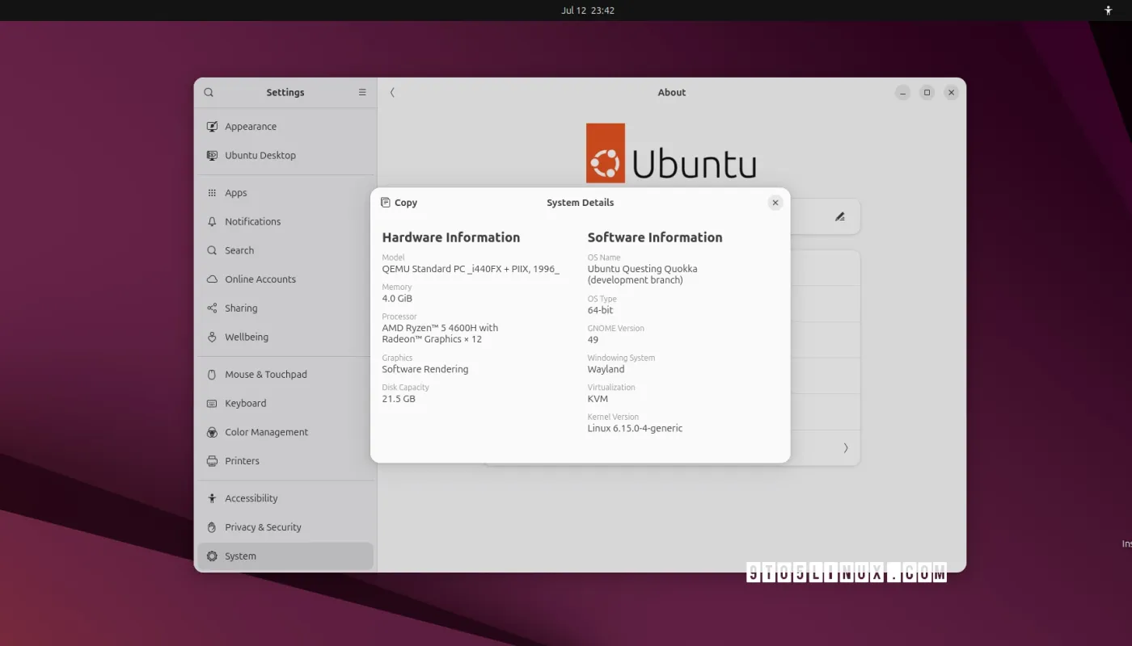Click the About page title in header
This screenshot has width=1132, height=646.
[672, 93]
